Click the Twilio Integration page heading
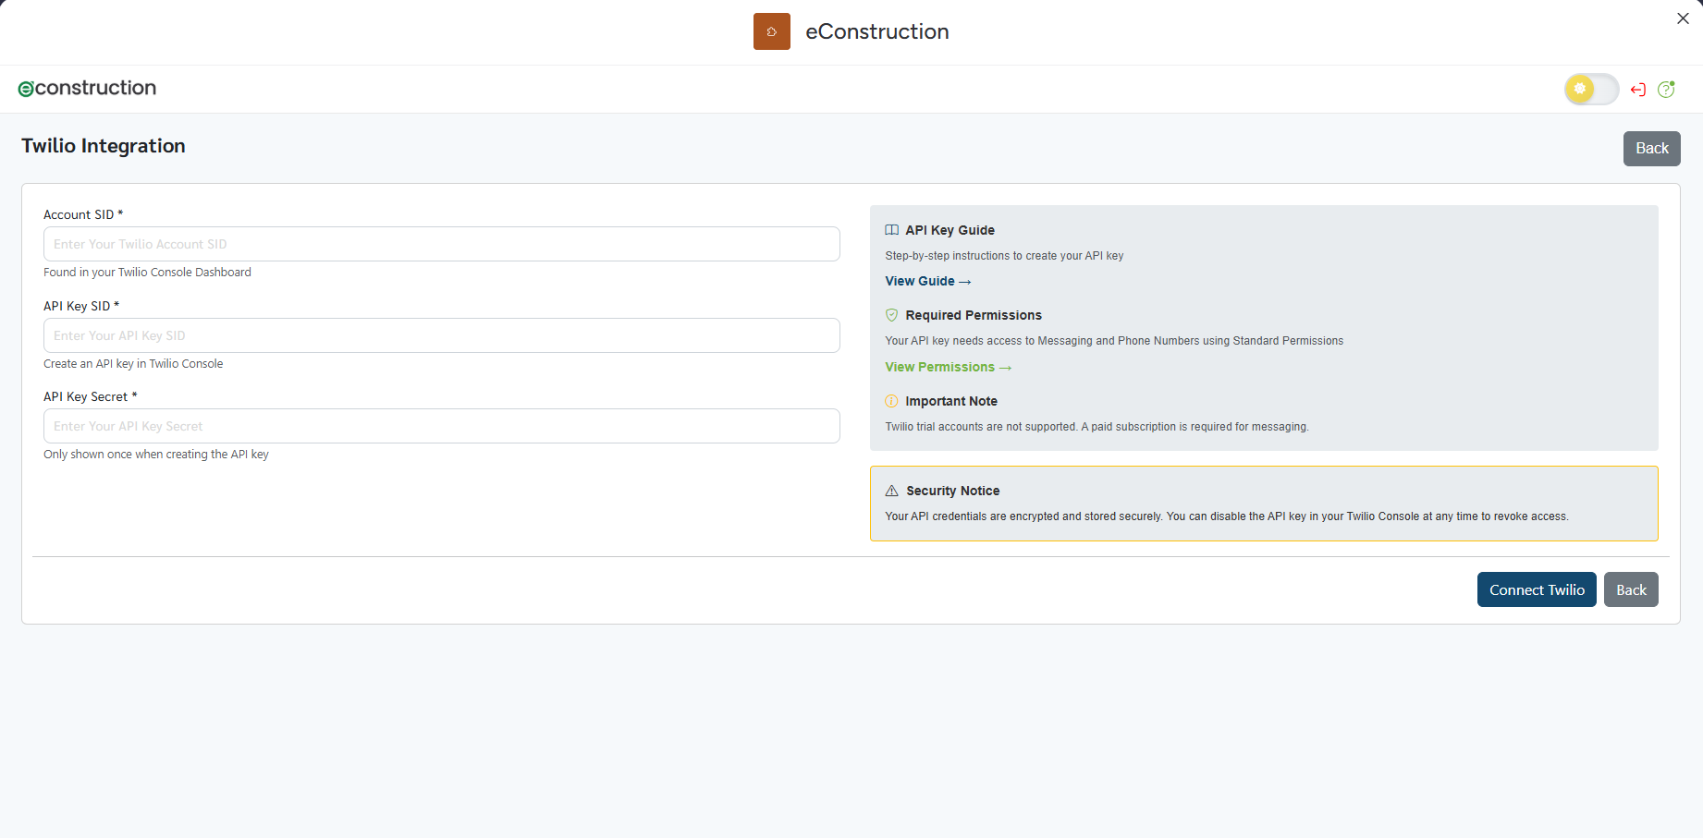The image size is (1703, 838). (x=104, y=146)
